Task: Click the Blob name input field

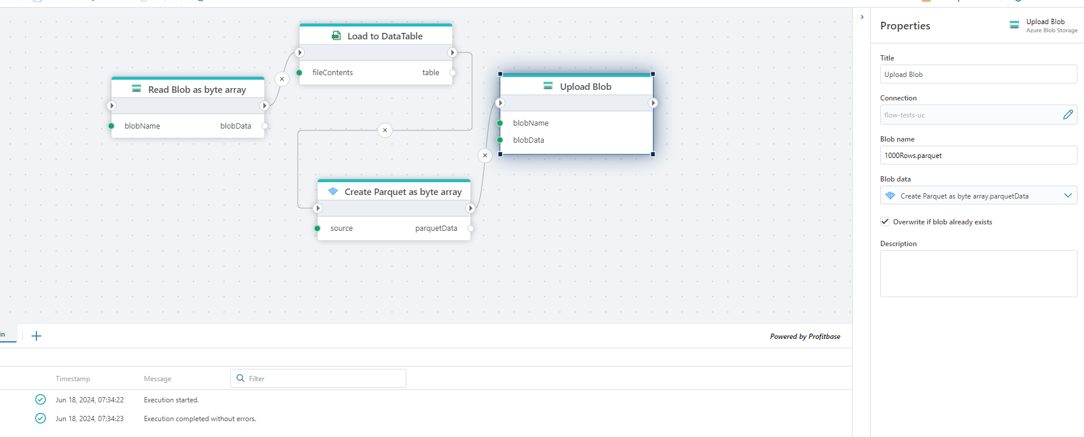Action: click(x=978, y=155)
